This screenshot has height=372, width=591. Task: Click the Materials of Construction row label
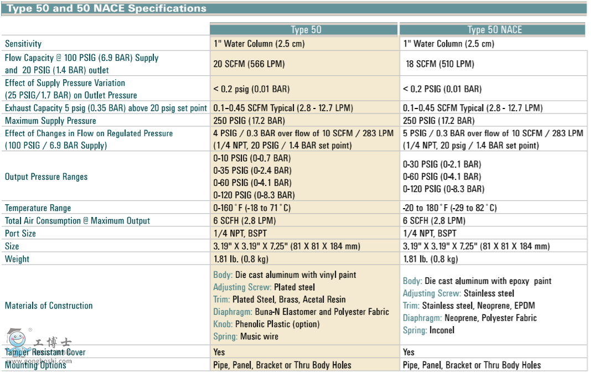click(49, 306)
